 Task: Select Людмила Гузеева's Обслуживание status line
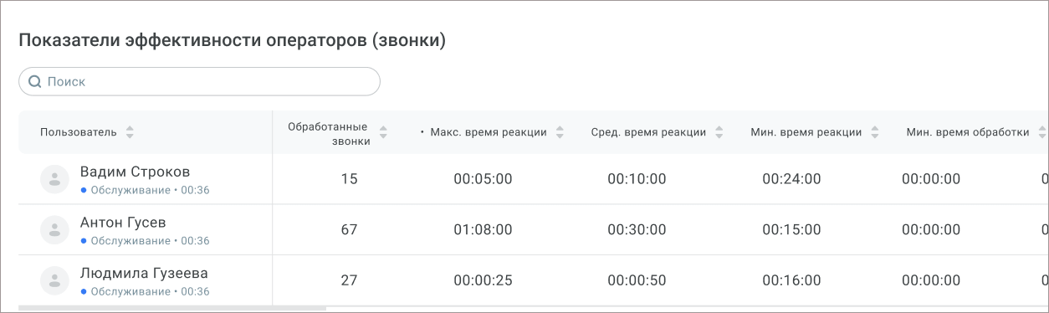click(x=145, y=291)
